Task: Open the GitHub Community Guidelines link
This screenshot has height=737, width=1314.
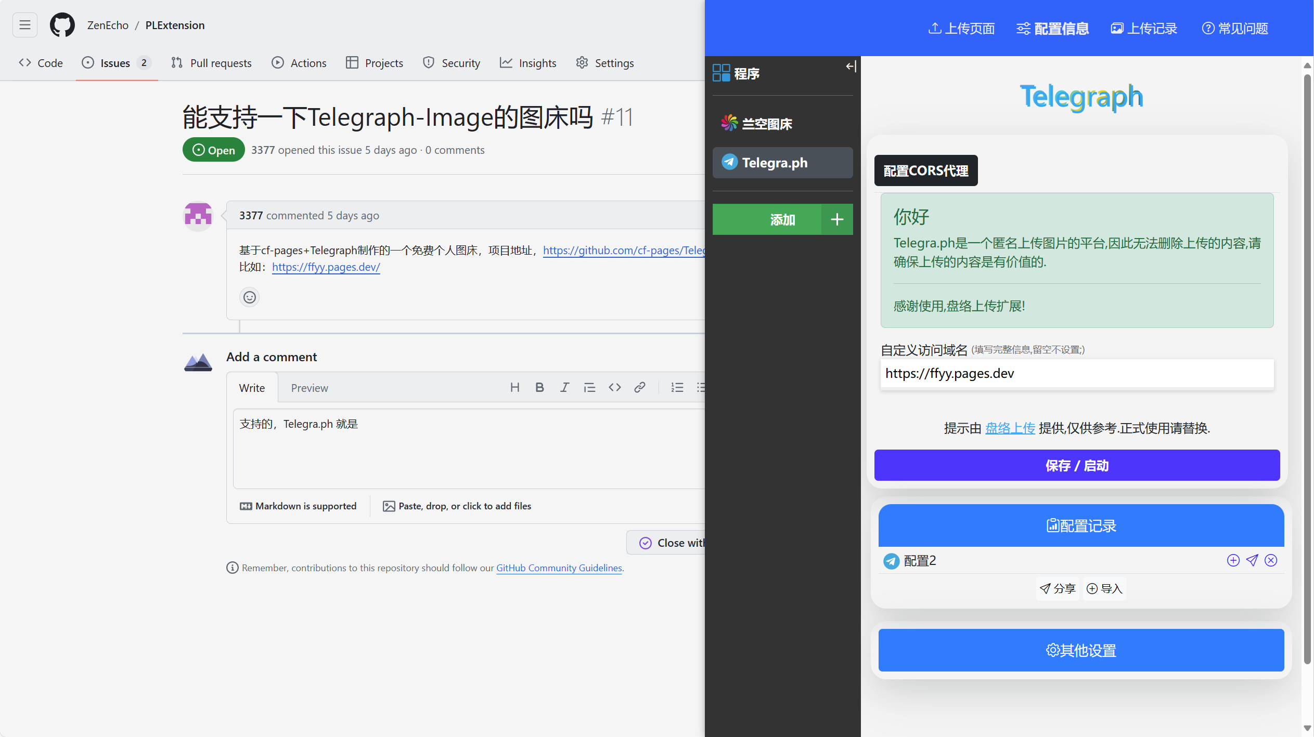Action: click(x=559, y=568)
